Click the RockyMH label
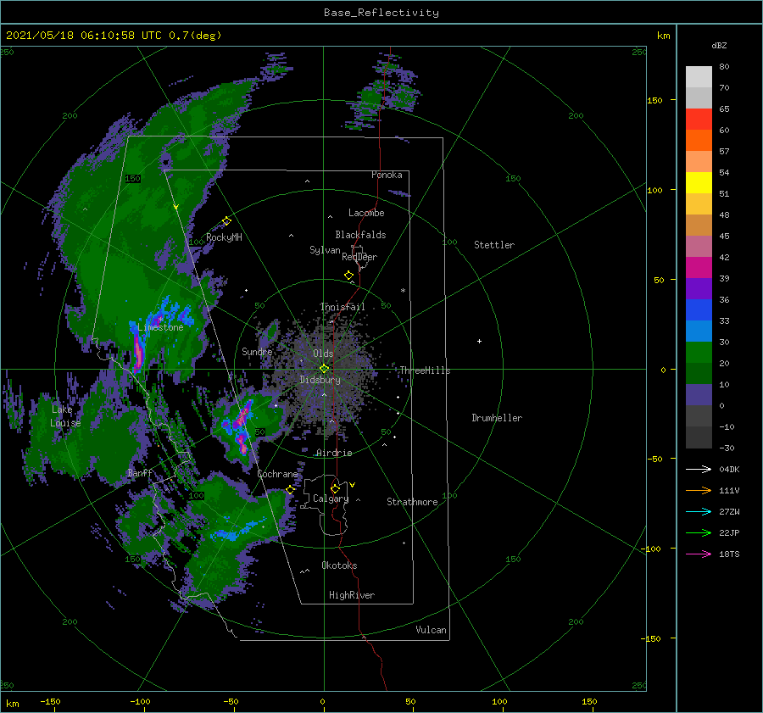Viewport: 763px width, 713px height. point(224,237)
